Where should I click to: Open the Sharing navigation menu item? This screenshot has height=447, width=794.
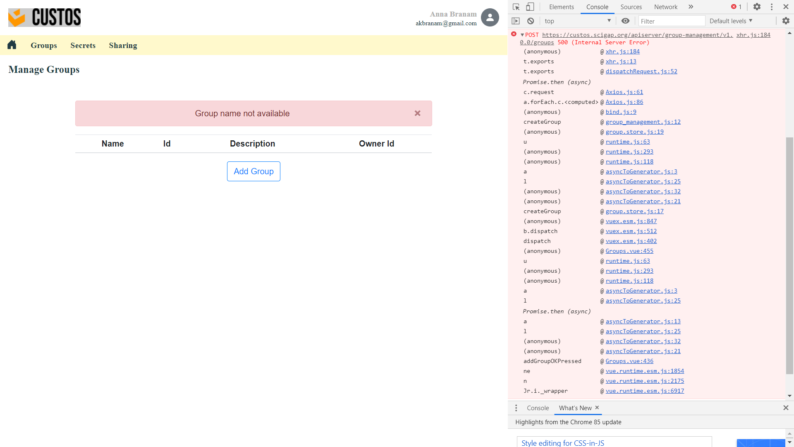click(x=123, y=46)
